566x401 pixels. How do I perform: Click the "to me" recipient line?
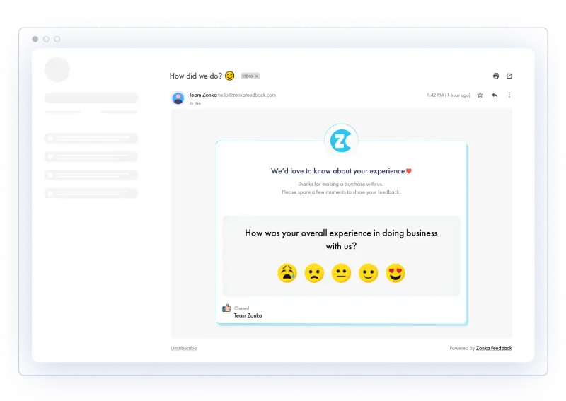(x=195, y=103)
